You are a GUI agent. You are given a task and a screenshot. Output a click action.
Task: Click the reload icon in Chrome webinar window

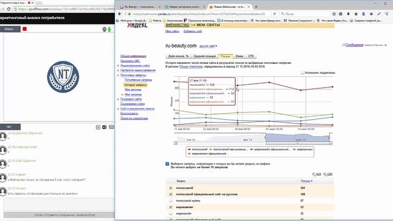coord(9,9)
